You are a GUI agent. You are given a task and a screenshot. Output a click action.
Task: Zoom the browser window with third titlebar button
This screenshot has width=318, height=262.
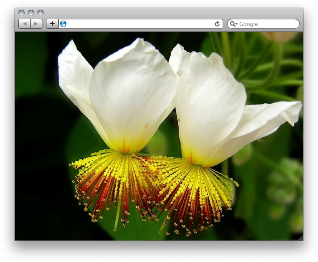40,13
